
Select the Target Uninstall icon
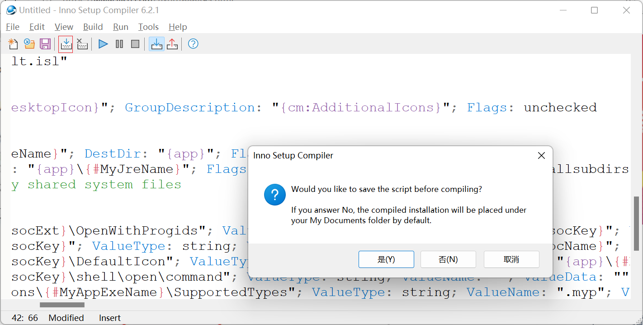click(x=172, y=44)
